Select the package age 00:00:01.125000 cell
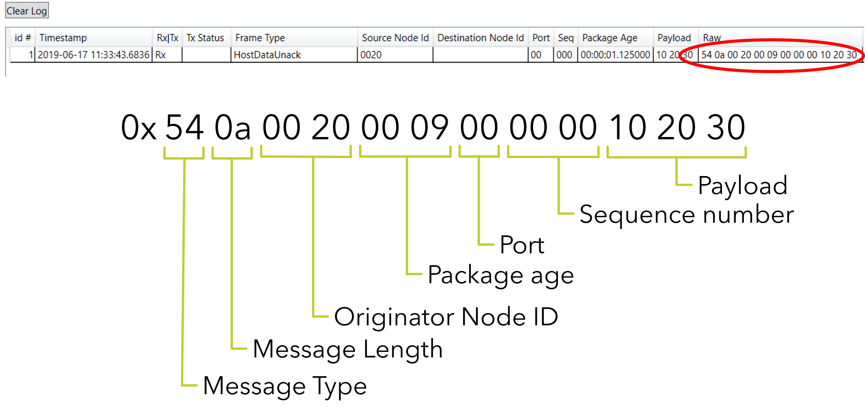Screen dimensions: 865x416 click(x=615, y=55)
